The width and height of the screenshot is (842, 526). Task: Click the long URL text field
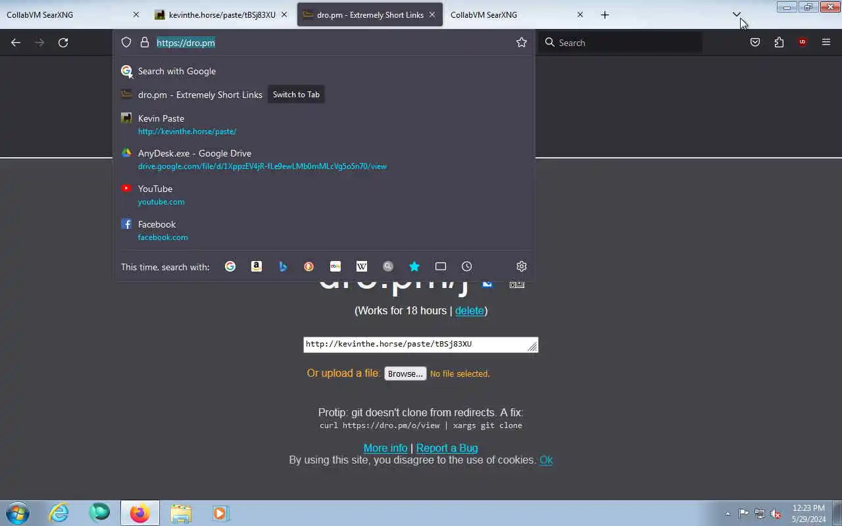click(x=421, y=345)
